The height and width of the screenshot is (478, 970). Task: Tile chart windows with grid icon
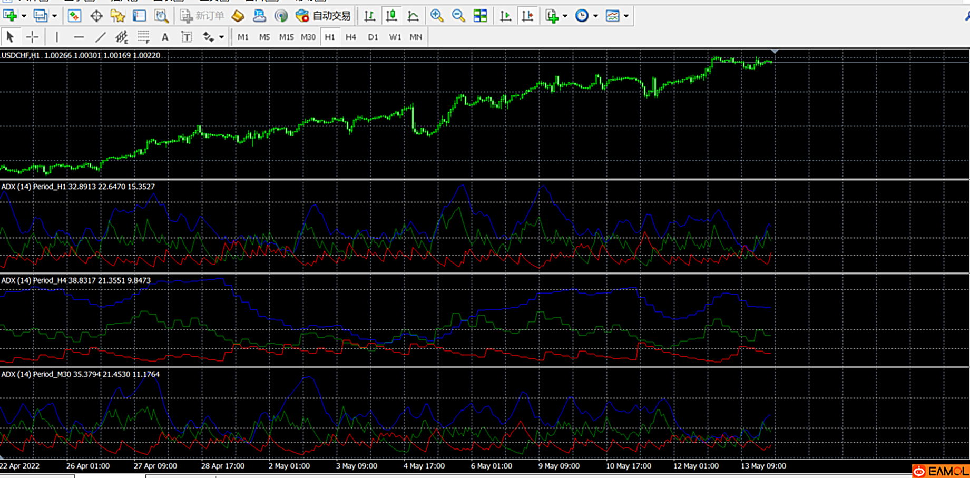[x=480, y=16]
